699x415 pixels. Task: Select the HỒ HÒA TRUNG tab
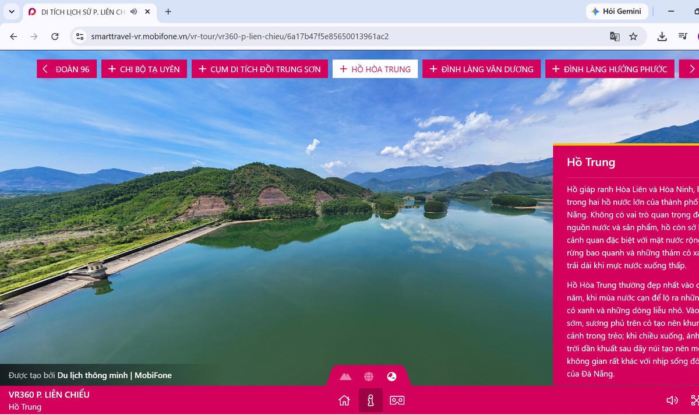click(375, 69)
